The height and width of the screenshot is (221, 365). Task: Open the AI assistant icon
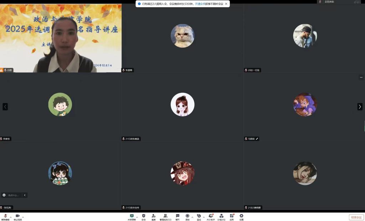[211, 216]
